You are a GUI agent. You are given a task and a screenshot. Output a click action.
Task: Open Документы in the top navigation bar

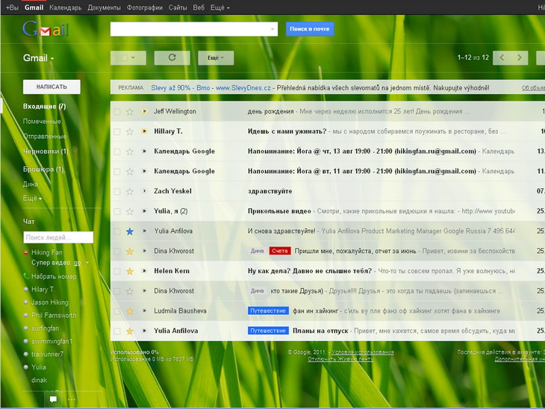104,7
